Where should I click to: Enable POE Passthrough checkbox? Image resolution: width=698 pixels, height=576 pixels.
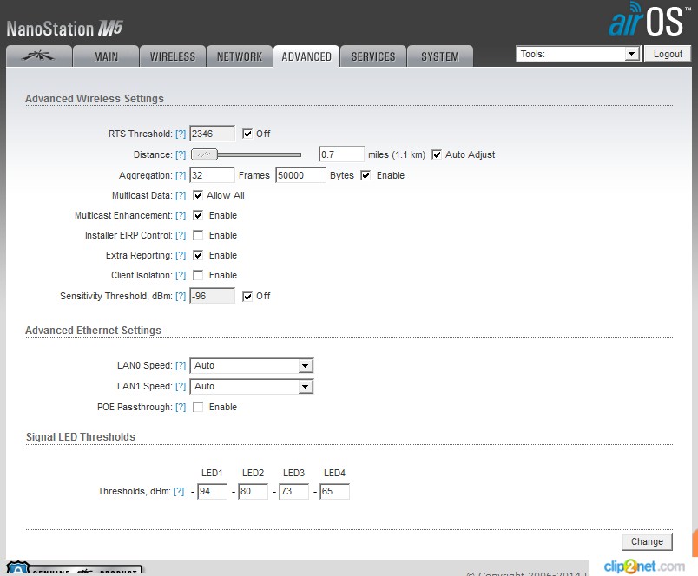click(198, 408)
